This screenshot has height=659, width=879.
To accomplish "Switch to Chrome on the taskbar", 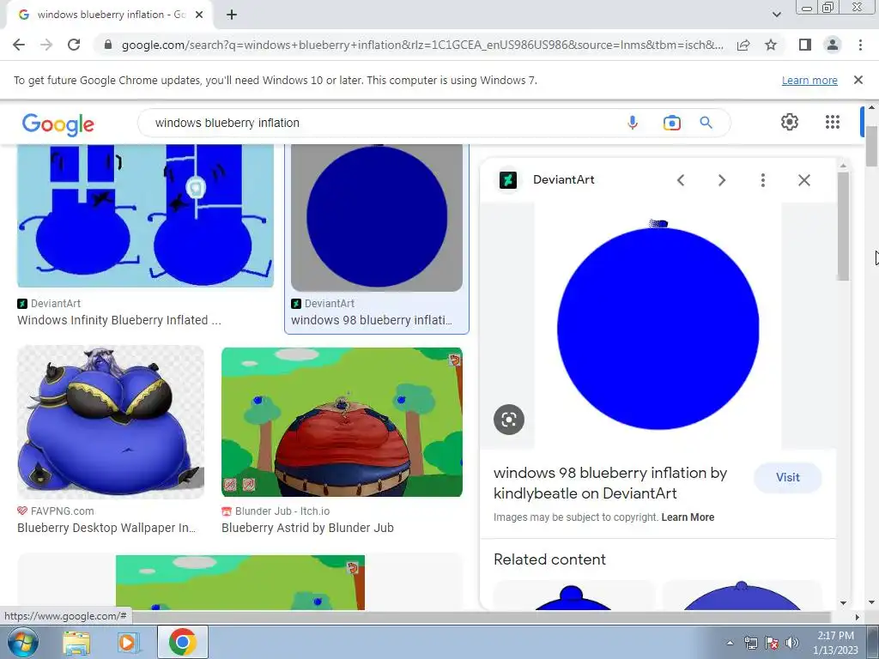I will click(182, 642).
